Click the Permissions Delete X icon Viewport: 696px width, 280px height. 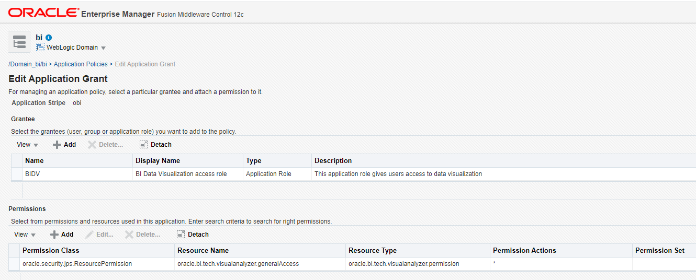(x=129, y=235)
